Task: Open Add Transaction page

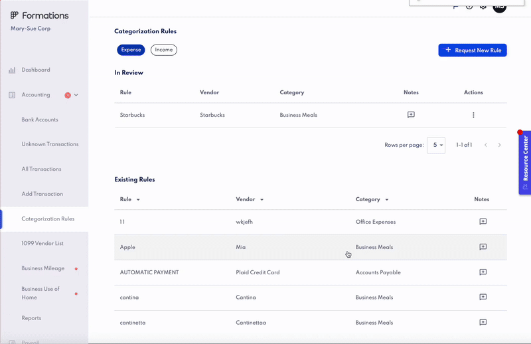Action: tap(42, 194)
